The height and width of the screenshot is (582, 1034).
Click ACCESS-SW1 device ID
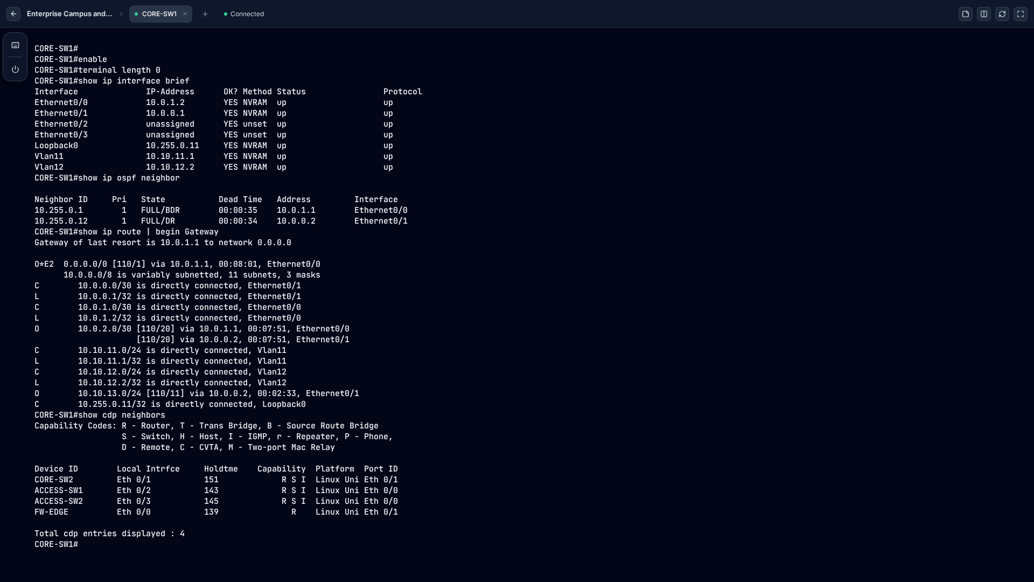point(59,490)
